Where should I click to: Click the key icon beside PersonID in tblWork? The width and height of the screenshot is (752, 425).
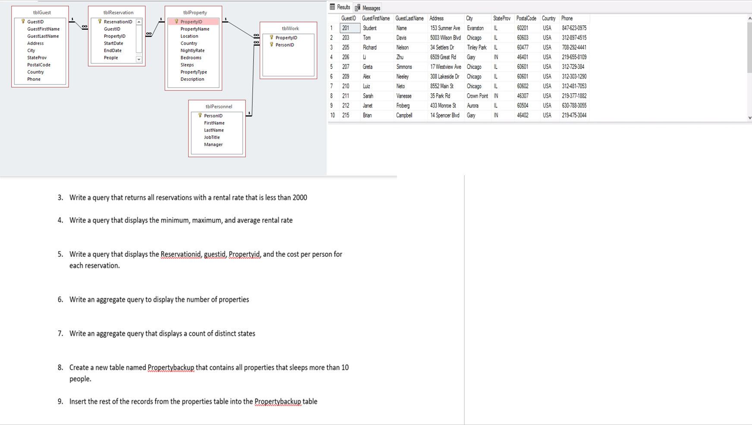point(271,45)
